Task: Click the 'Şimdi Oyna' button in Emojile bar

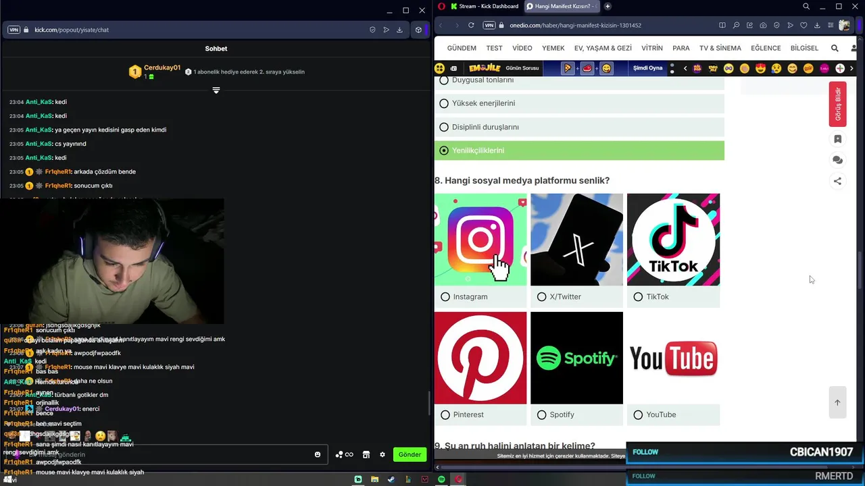Action: [647, 68]
